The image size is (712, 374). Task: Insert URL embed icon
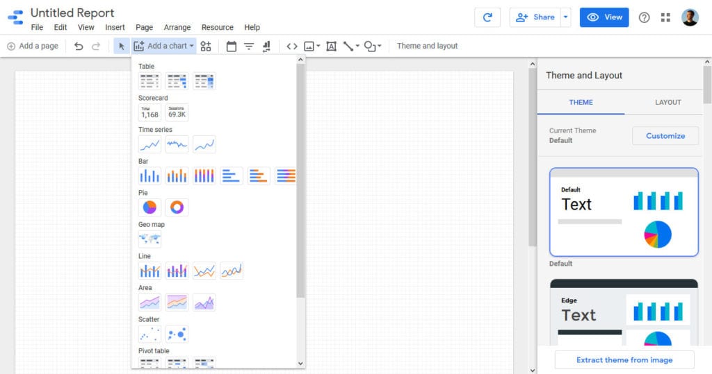click(291, 46)
